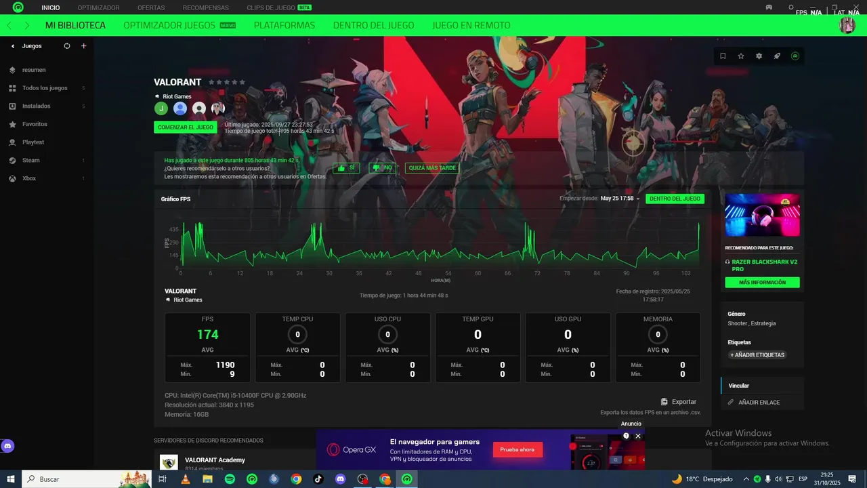The image size is (867, 488).
Task: Refresh the games list in sidebar
Action: tap(67, 46)
